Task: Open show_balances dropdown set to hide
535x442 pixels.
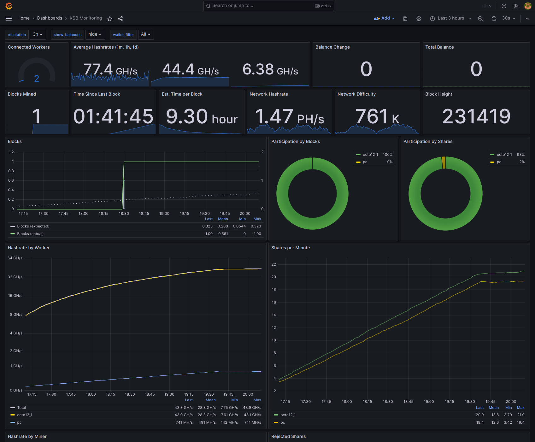Action: pos(95,34)
